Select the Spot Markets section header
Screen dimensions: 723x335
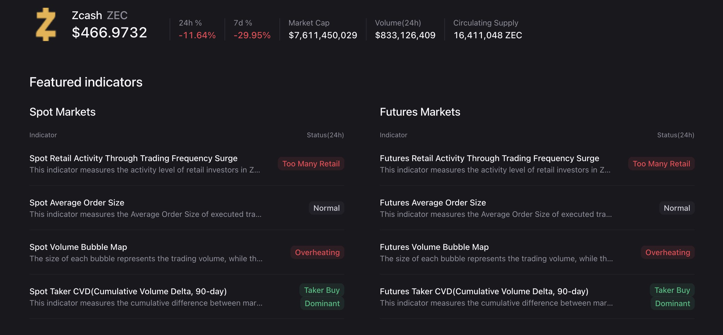pos(63,112)
